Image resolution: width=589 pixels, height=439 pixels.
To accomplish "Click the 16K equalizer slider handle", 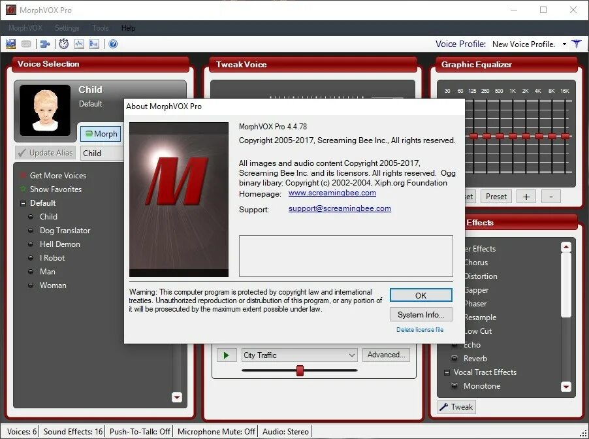I will click(565, 136).
